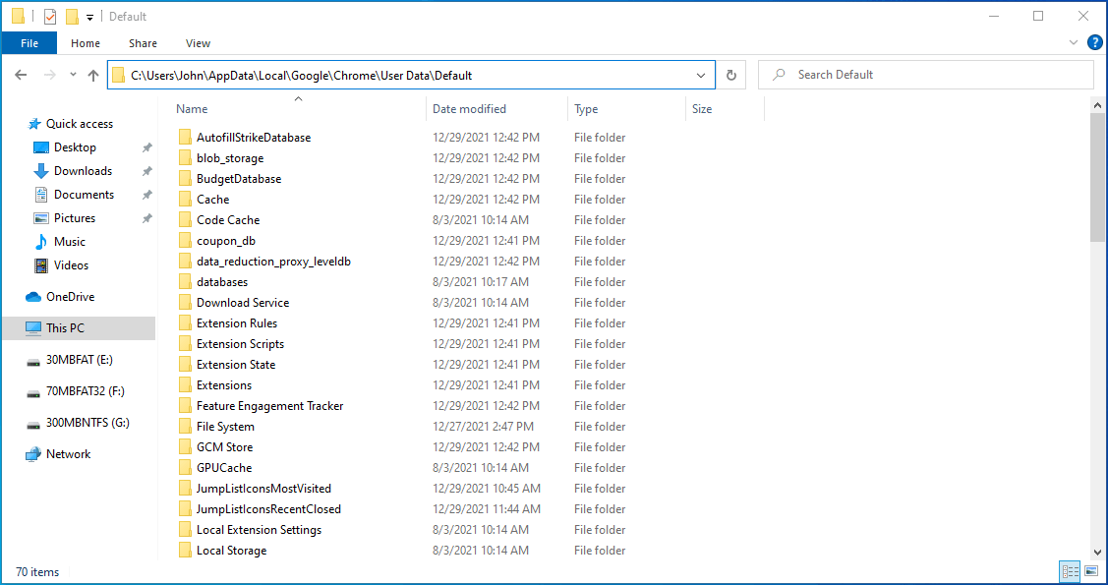The width and height of the screenshot is (1108, 585).
Task: Open the Customize Quick Access Toolbar dropdown
Action: [x=88, y=16]
